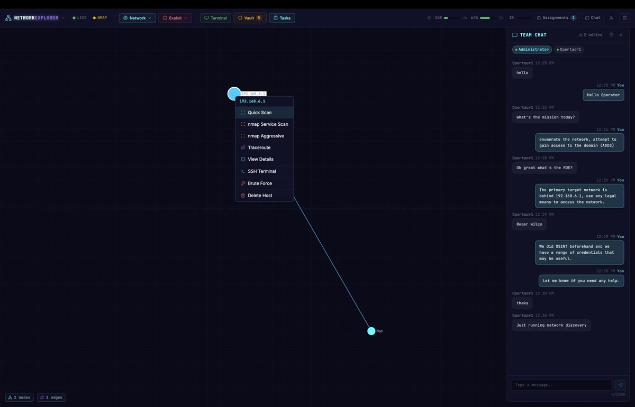Click the NMAP status indicator
The height and width of the screenshot is (407, 635).
click(100, 18)
